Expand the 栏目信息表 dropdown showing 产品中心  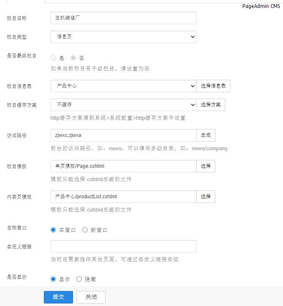pyautogui.click(x=123, y=86)
